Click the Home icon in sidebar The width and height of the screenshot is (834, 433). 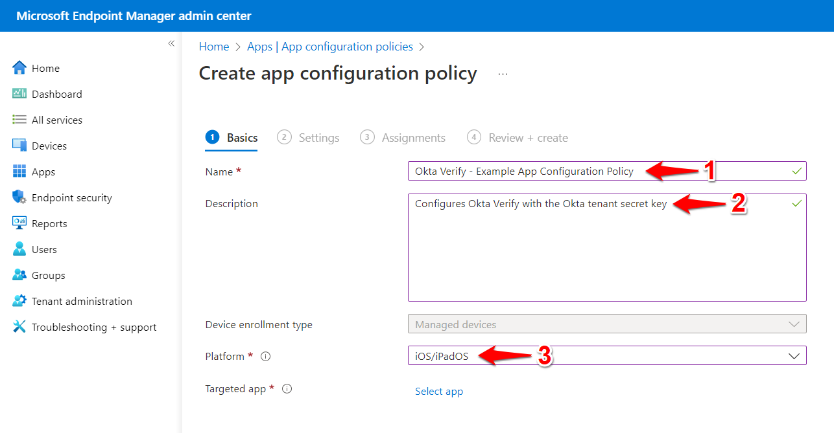coord(19,68)
